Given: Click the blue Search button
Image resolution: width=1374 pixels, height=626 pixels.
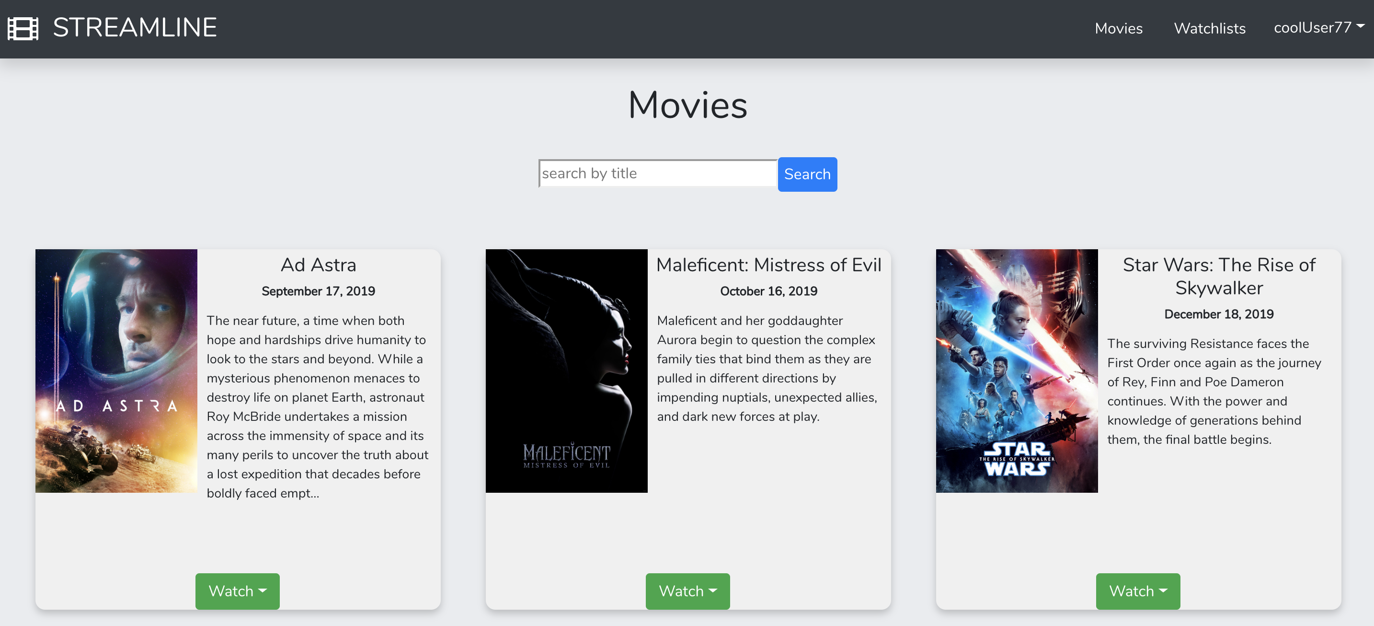Looking at the screenshot, I should tap(807, 174).
